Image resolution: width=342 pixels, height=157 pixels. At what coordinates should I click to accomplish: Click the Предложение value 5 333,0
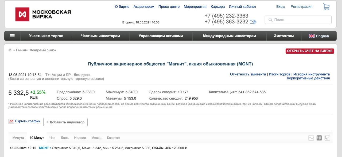(x=88, y=92)
